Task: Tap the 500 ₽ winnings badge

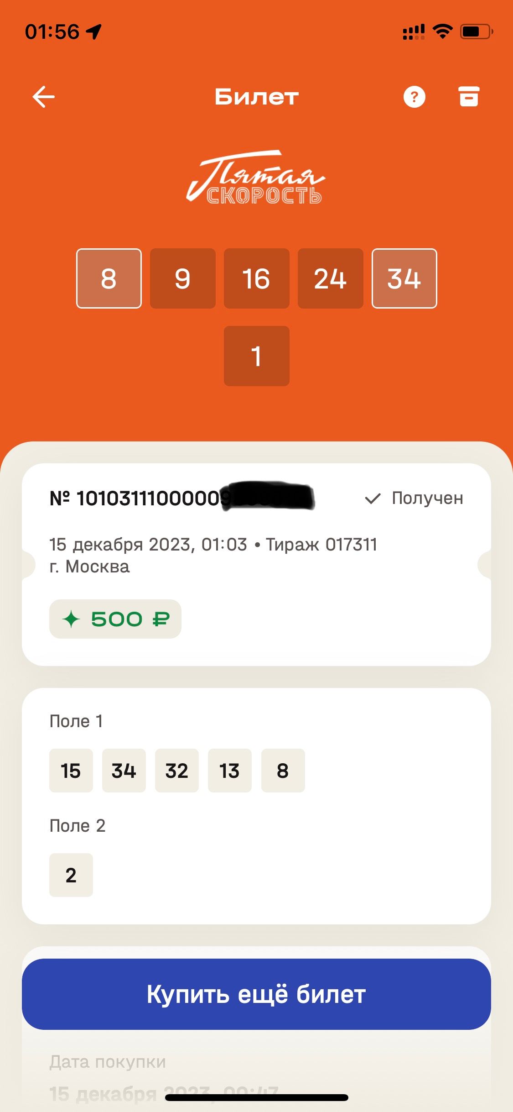Action: [115, 619]
